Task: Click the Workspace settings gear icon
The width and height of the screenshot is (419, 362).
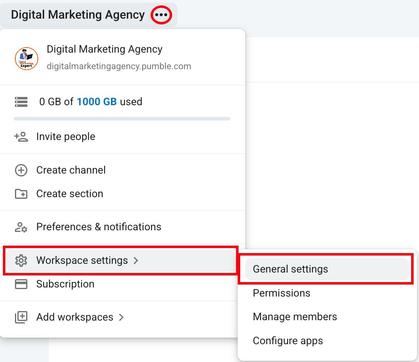Action: click(21, 261)
